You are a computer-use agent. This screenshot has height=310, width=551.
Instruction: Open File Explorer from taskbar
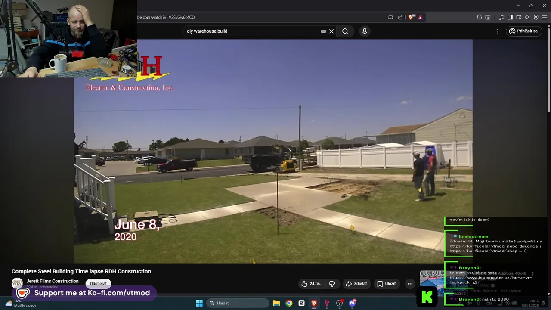(x=276, y=303)
